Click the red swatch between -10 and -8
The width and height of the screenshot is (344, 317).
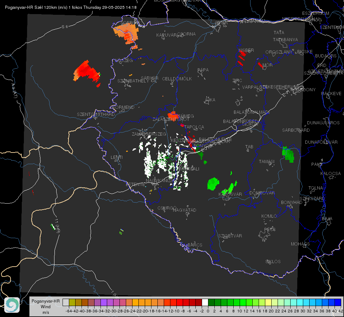[180, 303]
